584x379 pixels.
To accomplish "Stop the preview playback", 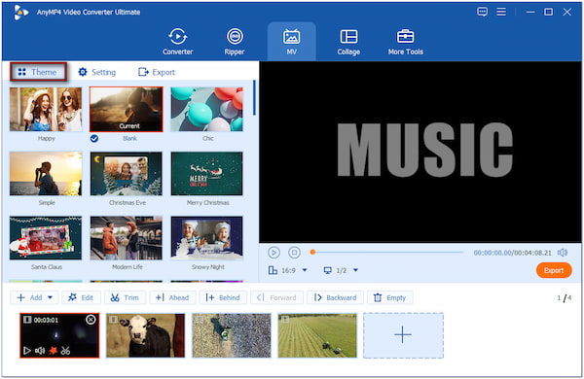I will (x=294, y=253).
